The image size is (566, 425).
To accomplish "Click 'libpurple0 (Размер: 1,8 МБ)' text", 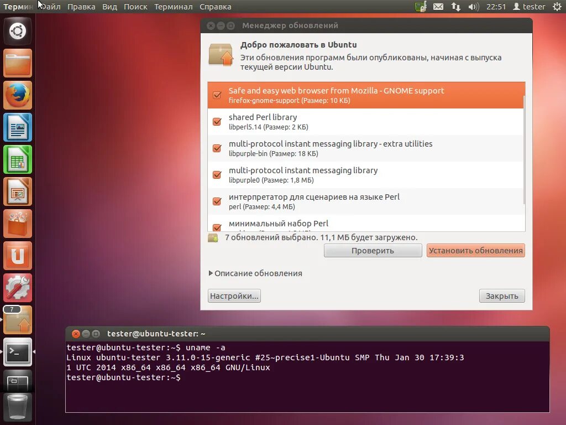I will (x=271, y=180).
